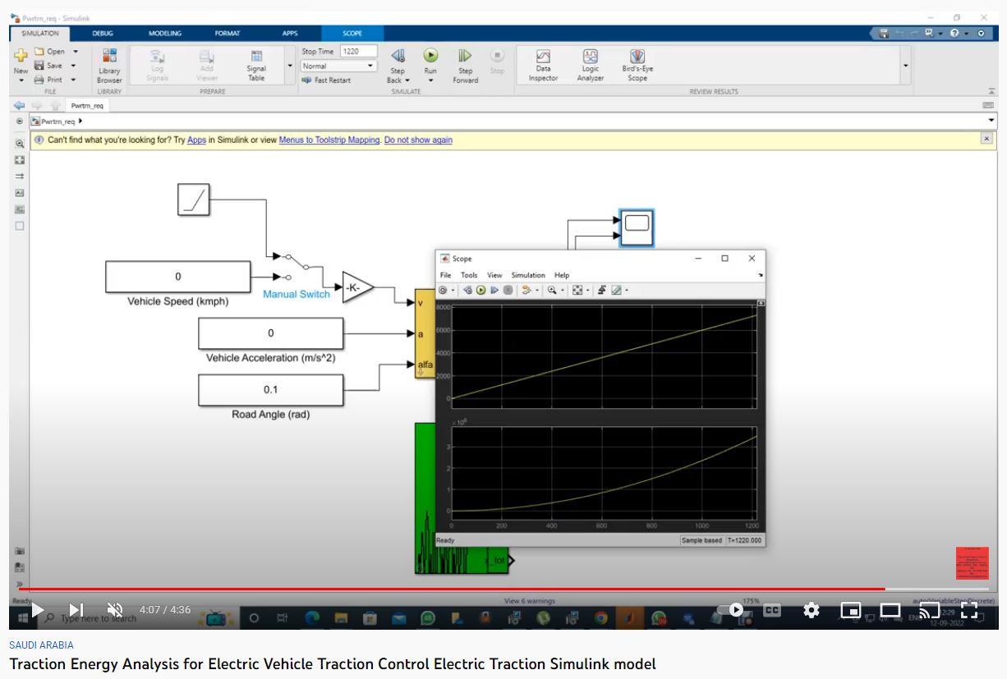Expand the Save dropdown arrow
1007x679 pixels.
click(73, 66)
